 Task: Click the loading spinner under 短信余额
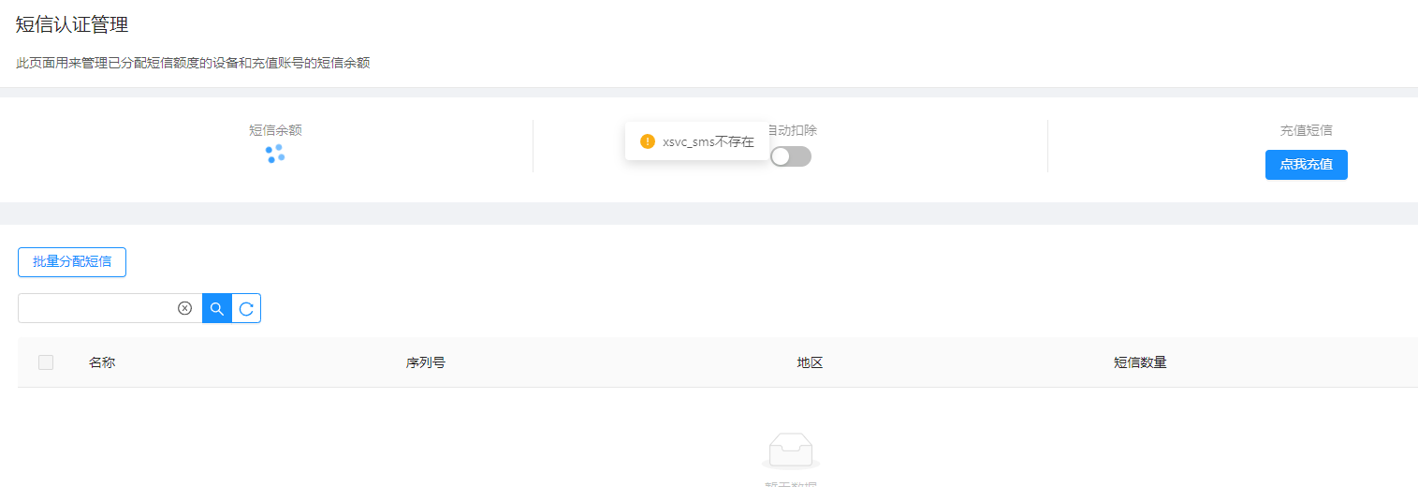pos(274,154)
